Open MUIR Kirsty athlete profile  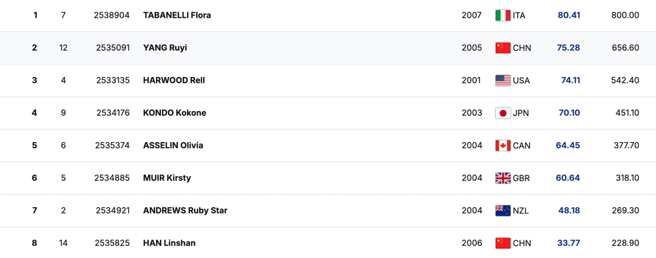coord(167,178)
